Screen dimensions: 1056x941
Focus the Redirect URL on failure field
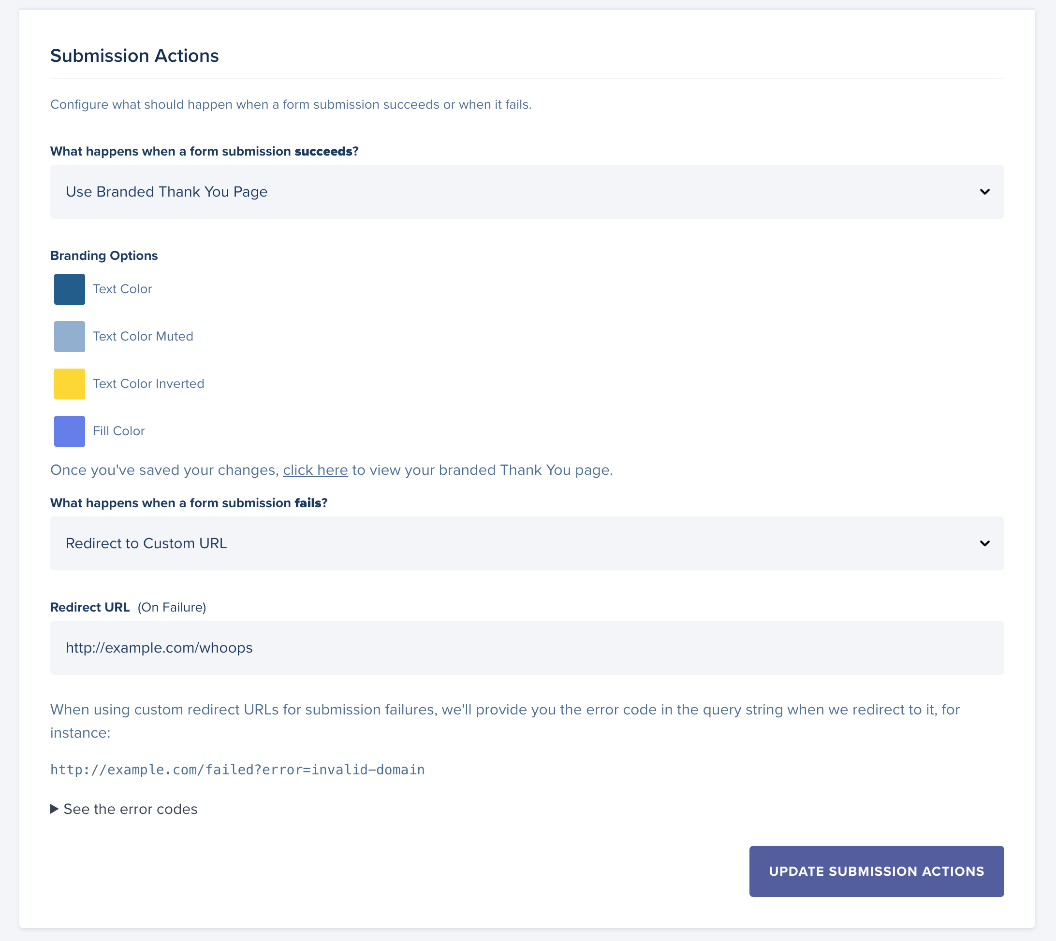pyautogui.click(x=526, y=648)
